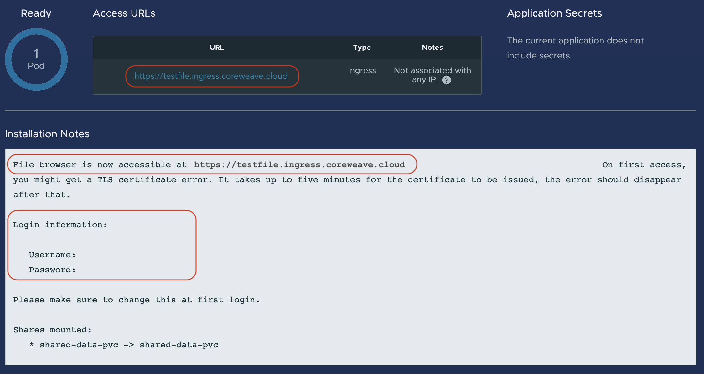The height and width of the screenshot is (374, 704).
Task: Click 'Shares mounted:' text
Action: [x=52, y=330]
